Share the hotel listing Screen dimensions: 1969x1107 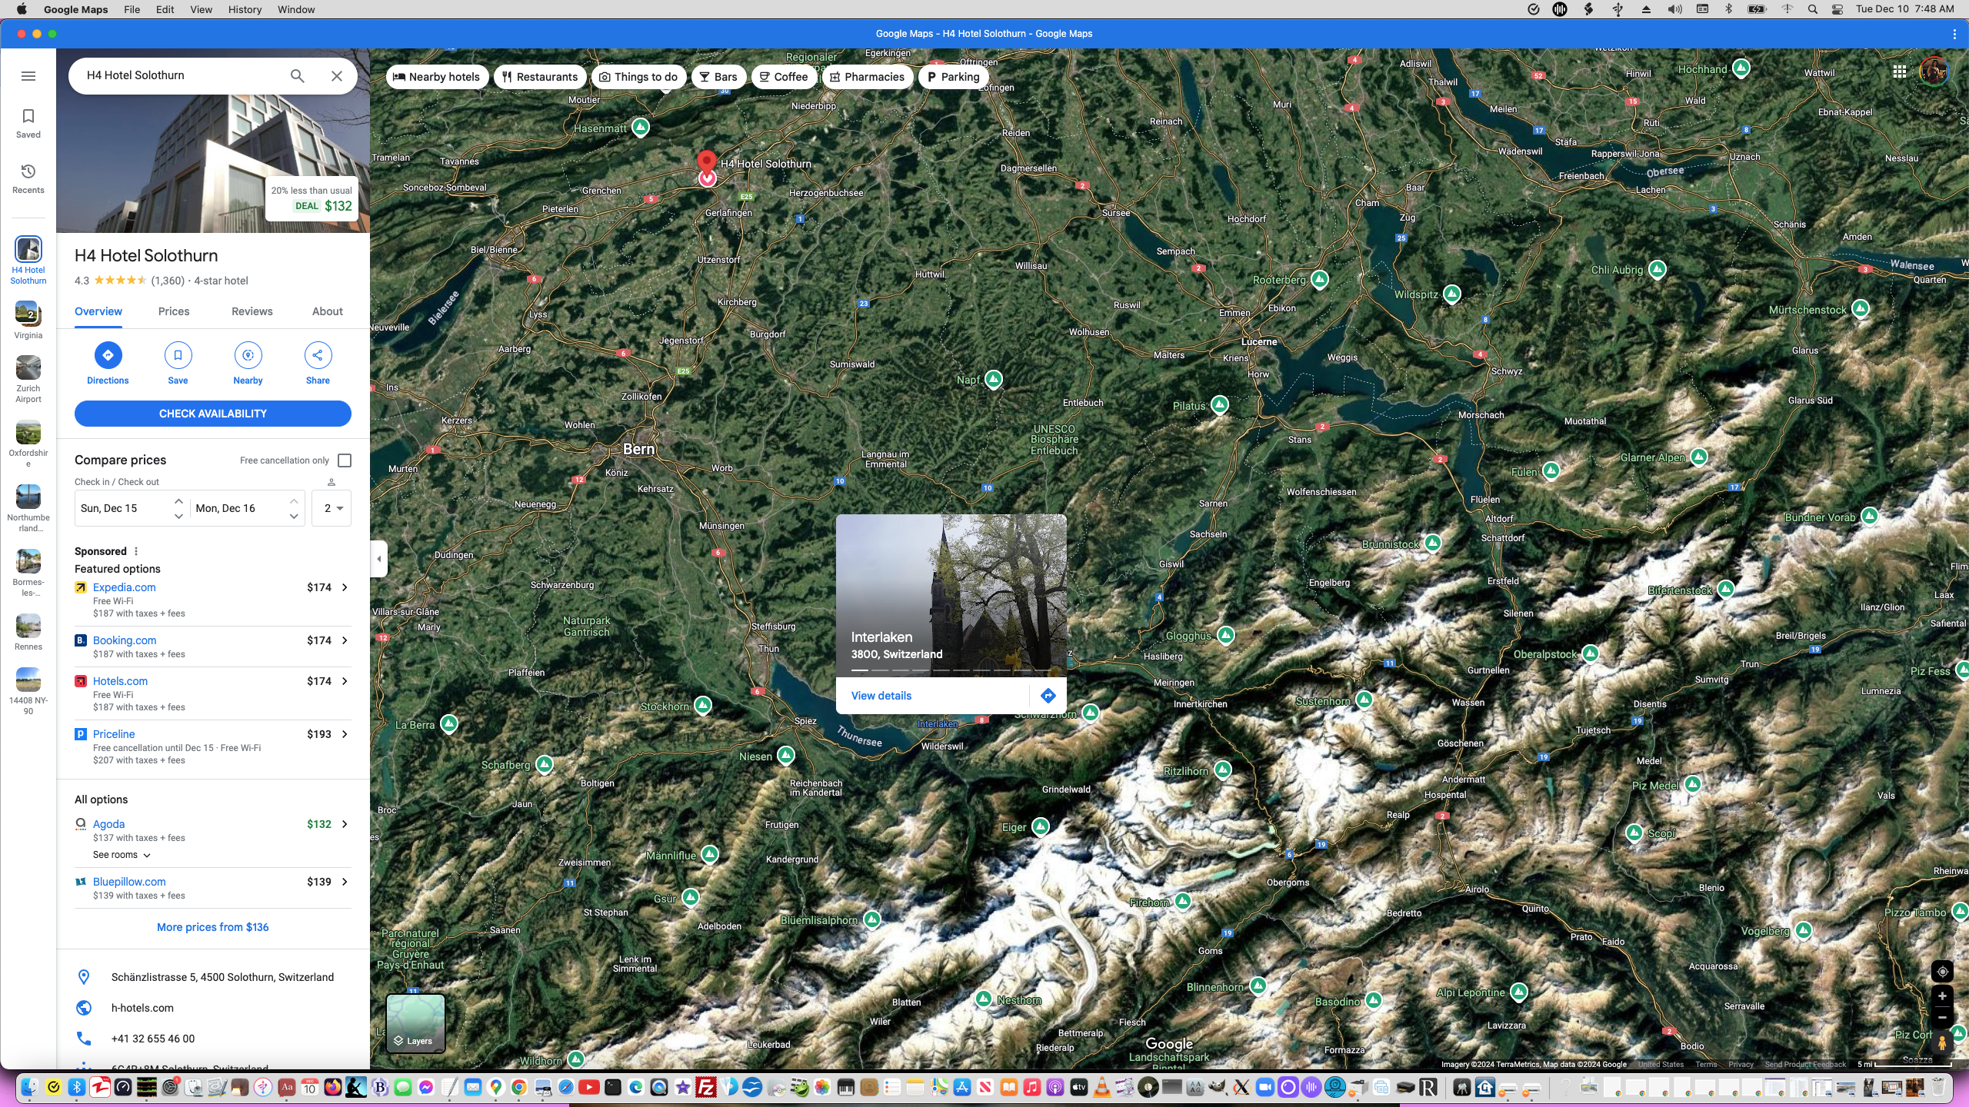(x=317, y=361)
